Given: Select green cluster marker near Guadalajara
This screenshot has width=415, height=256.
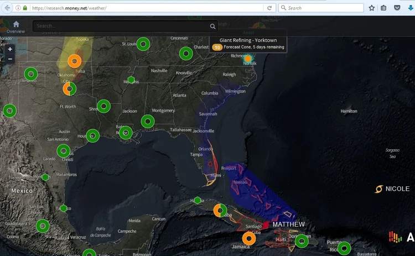Looking at the screenshot, I should coord(43,226).
